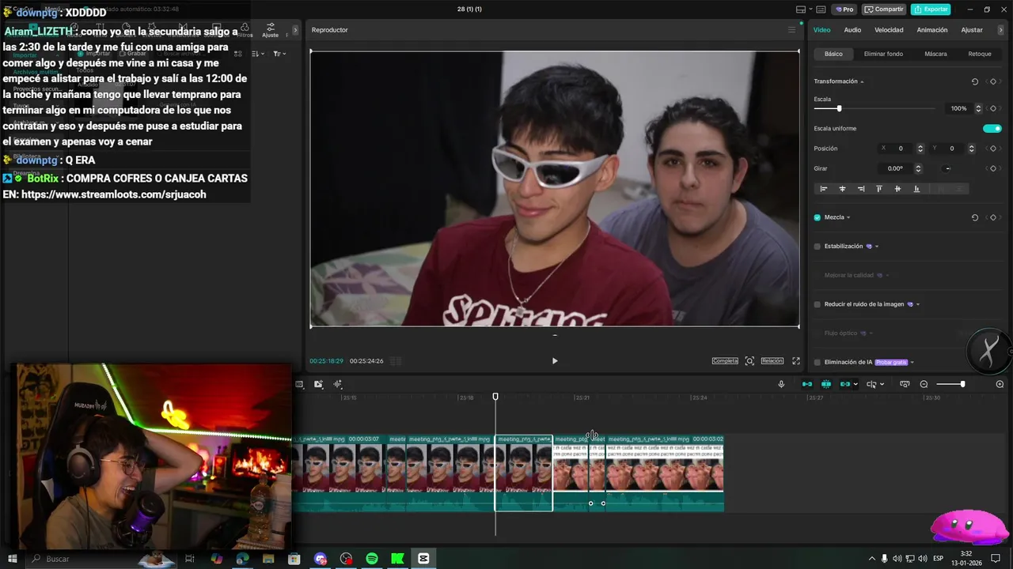
Task: Switch to the Ajustar tab
Action: 972,30
